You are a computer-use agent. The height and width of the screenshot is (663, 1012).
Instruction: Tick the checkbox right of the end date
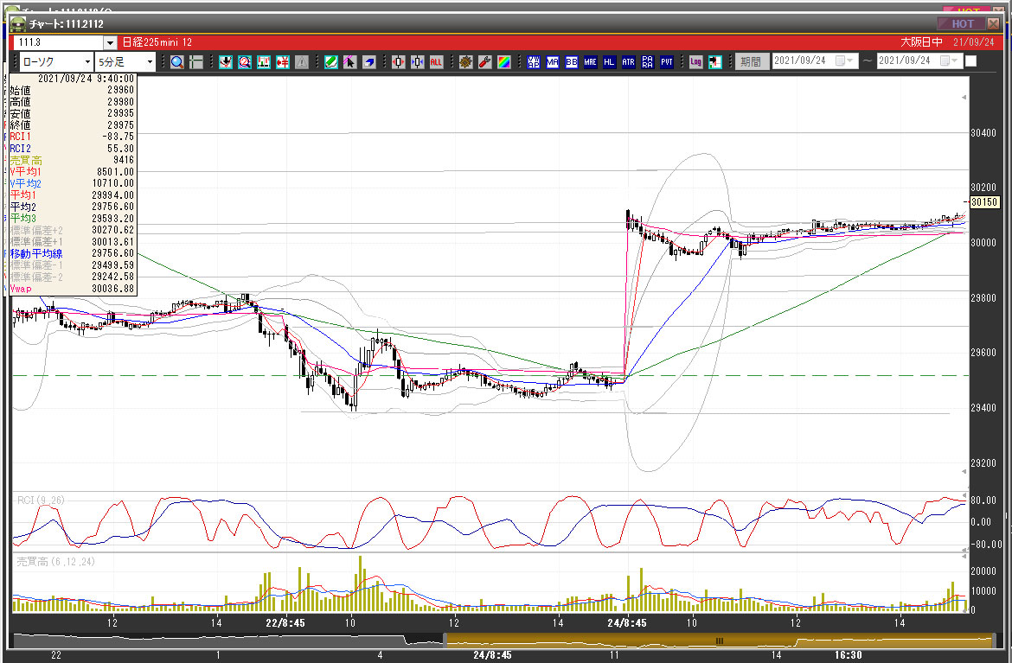[970, 61]
